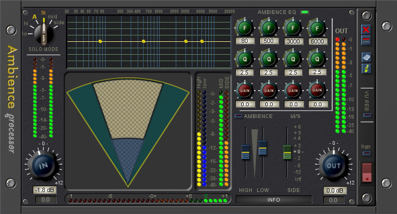The image size is (397, 214).
Task: Click the input gain -1.8 dB field
Action: point(45,190)
